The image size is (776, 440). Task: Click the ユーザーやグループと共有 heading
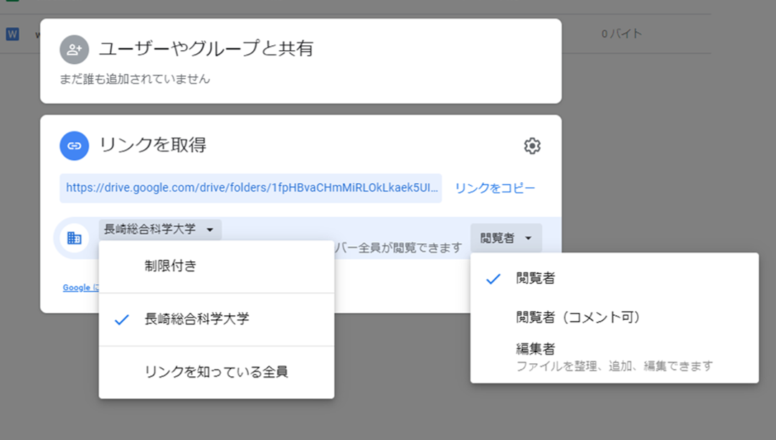[x=206, y=49]
